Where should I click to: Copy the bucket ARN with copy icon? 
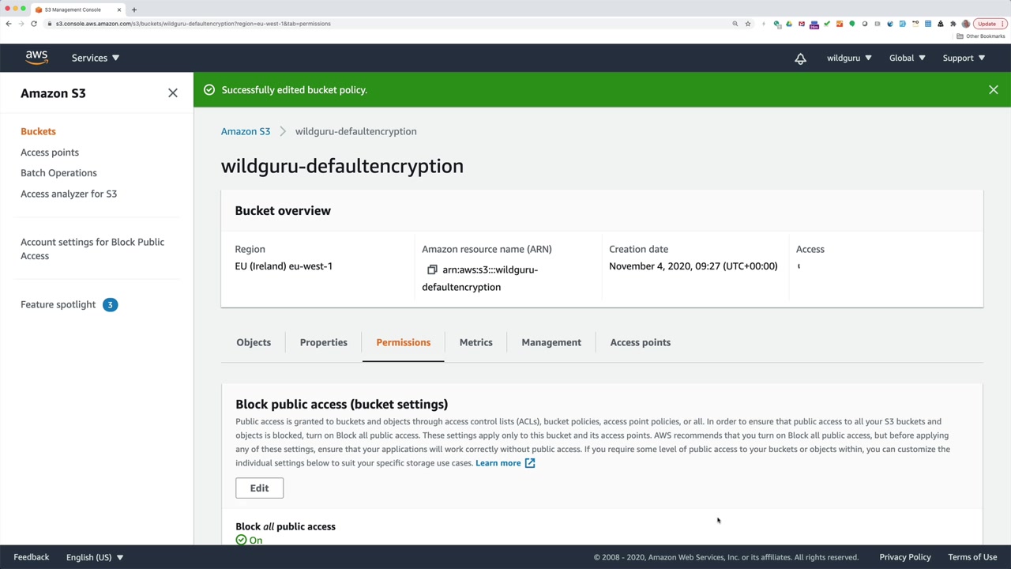click(432, 270)
